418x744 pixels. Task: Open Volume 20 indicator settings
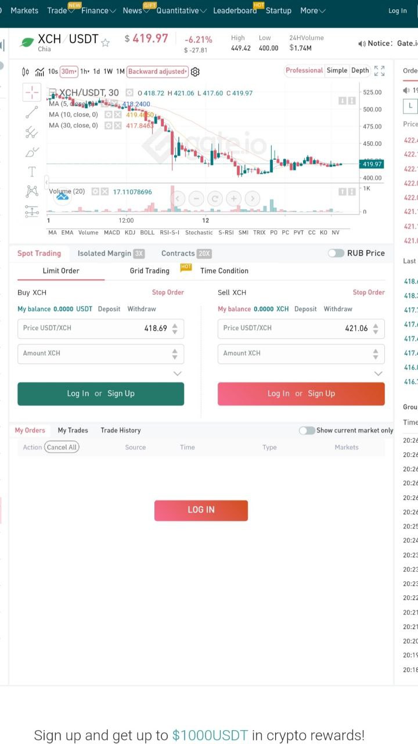point(96,192)
